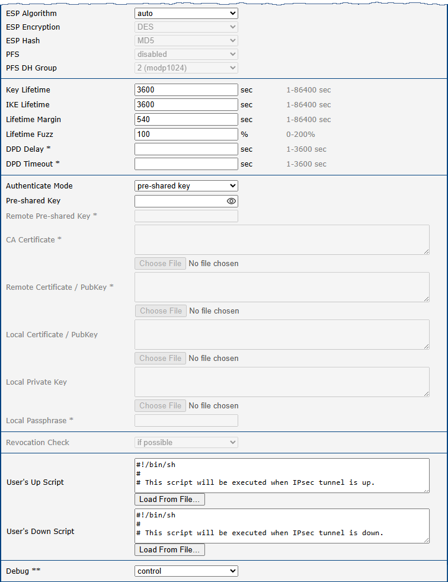Click the IKE Lifetime input field
This screenshot has width=448, height=582.
click(x=186, y=105)
